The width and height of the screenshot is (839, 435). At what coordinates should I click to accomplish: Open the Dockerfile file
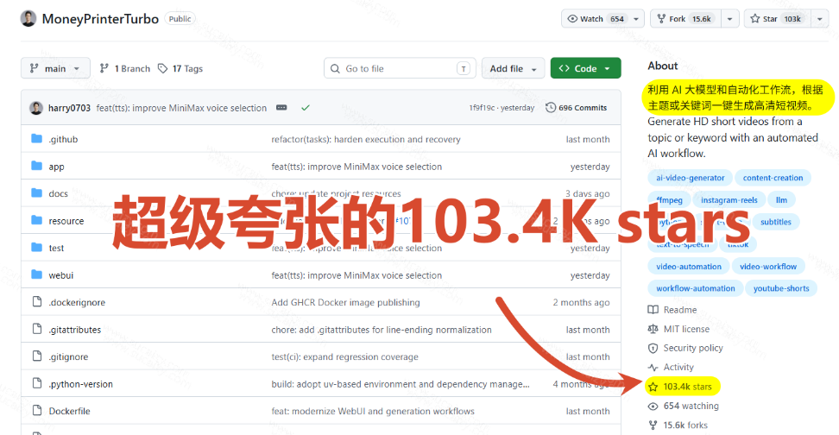70,411
